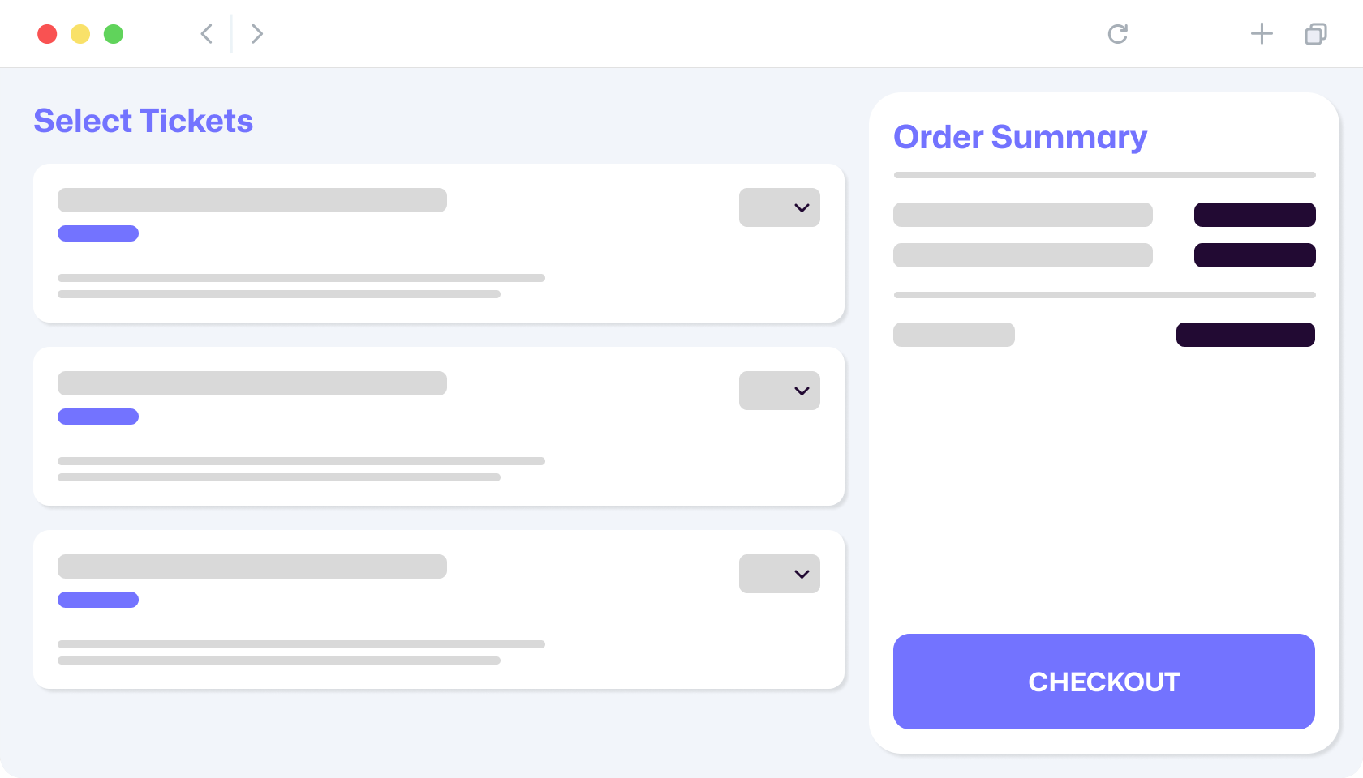Click the red close window dot

point(47,34)
